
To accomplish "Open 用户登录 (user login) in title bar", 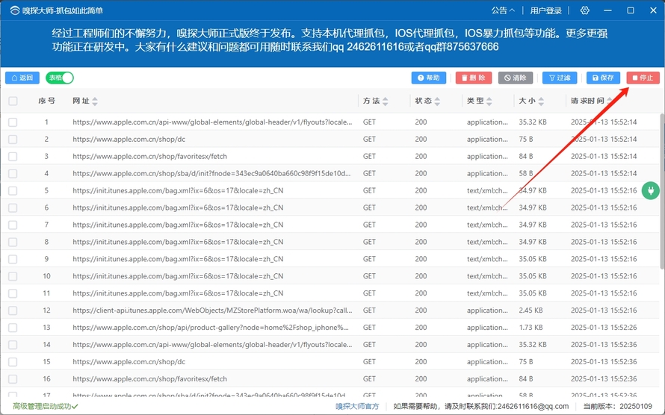I will click(x=545, y=10).
